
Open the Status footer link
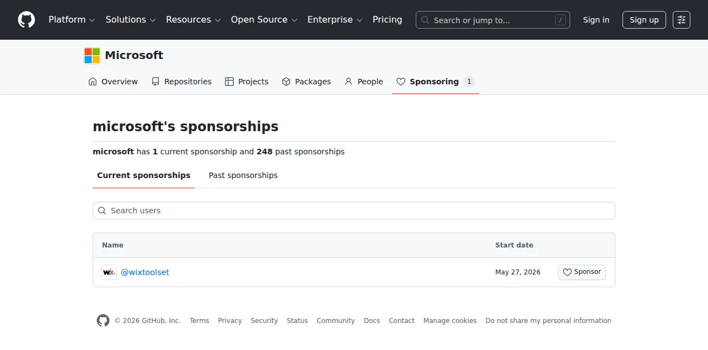click(297, 321)
